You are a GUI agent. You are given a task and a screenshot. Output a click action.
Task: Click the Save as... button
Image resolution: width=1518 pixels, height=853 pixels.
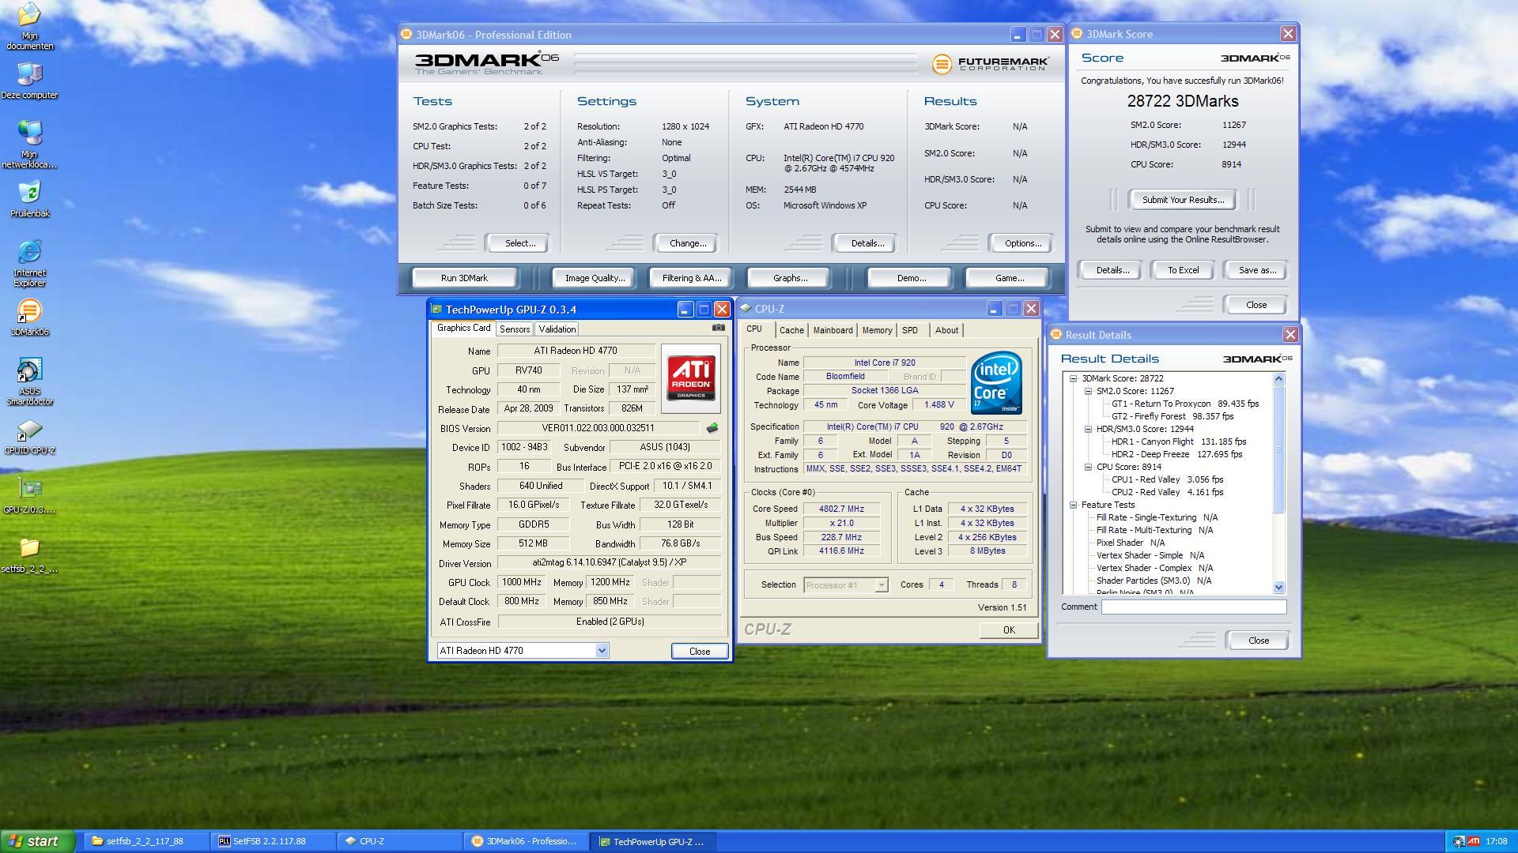coord(1257,270)
